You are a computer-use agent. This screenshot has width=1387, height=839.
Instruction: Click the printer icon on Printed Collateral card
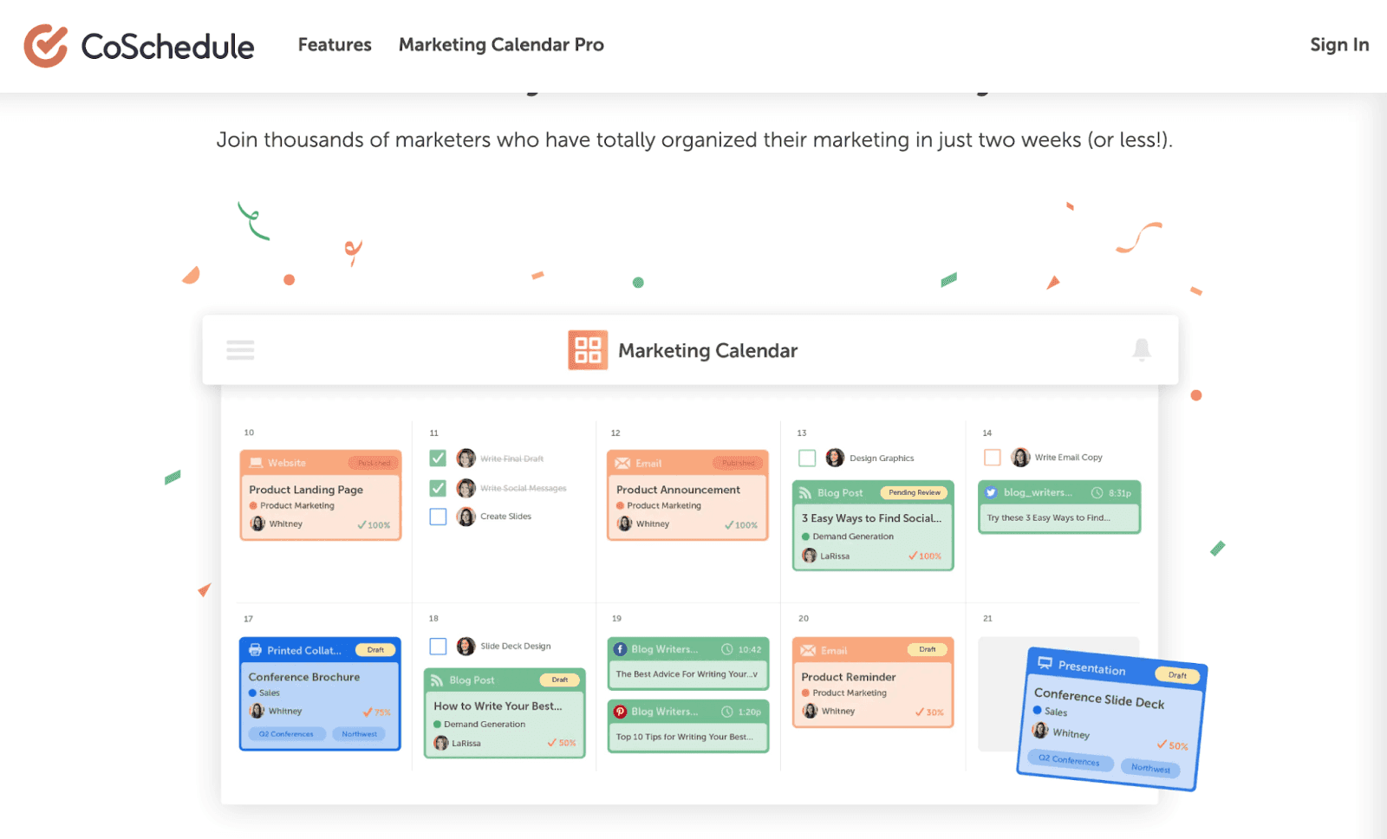[256, 650]
